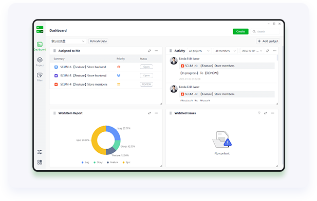Open more options for Watched Issues gadget
Image resolution: width=317 pixels, height=201 pixels.
coord(272,113)
